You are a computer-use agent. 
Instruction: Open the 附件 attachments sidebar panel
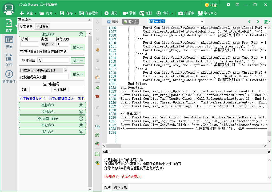9,60
